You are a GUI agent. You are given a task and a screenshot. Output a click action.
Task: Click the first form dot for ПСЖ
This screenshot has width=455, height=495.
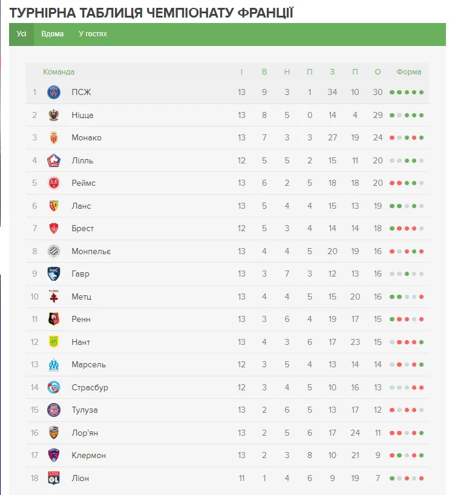point(392,93)
